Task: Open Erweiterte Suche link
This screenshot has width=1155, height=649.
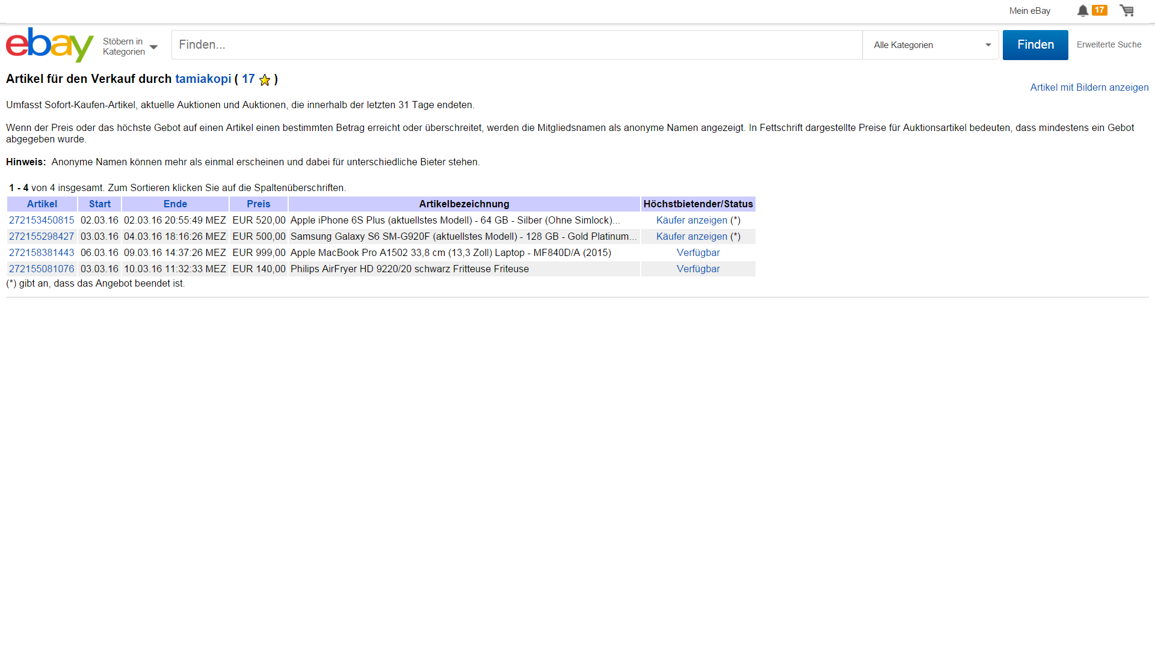Action: pyautogui.click(x=1109, y=44)
